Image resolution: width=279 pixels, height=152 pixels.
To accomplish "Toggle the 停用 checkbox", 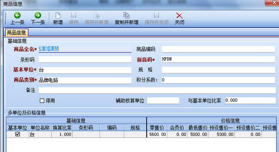I will (x=42, y=101).
